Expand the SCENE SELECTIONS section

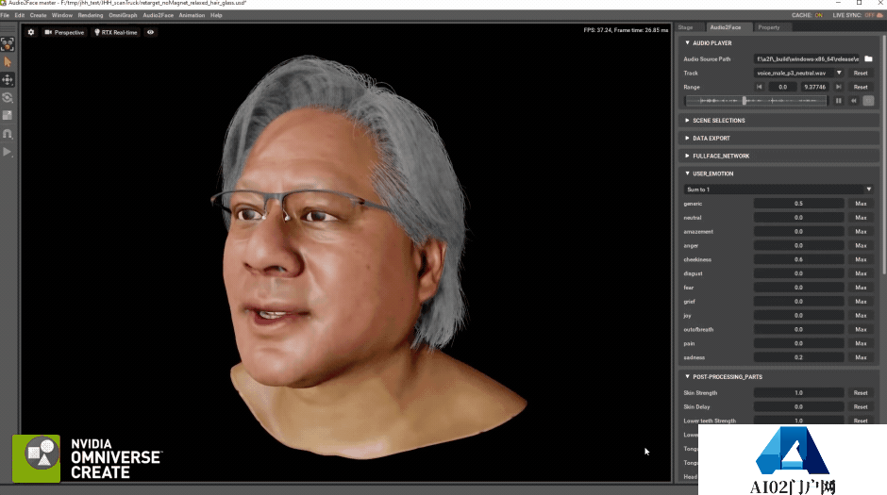[x=719, y=121]
